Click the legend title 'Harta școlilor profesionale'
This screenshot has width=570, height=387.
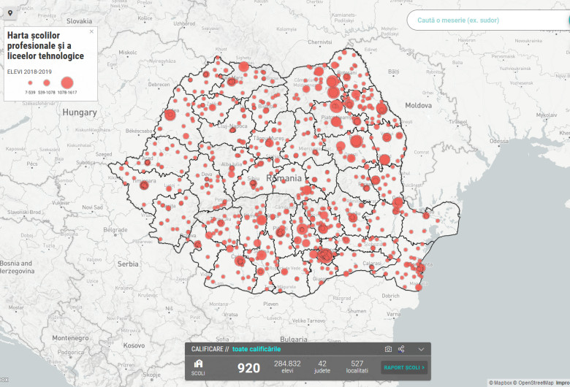point(45,46)
